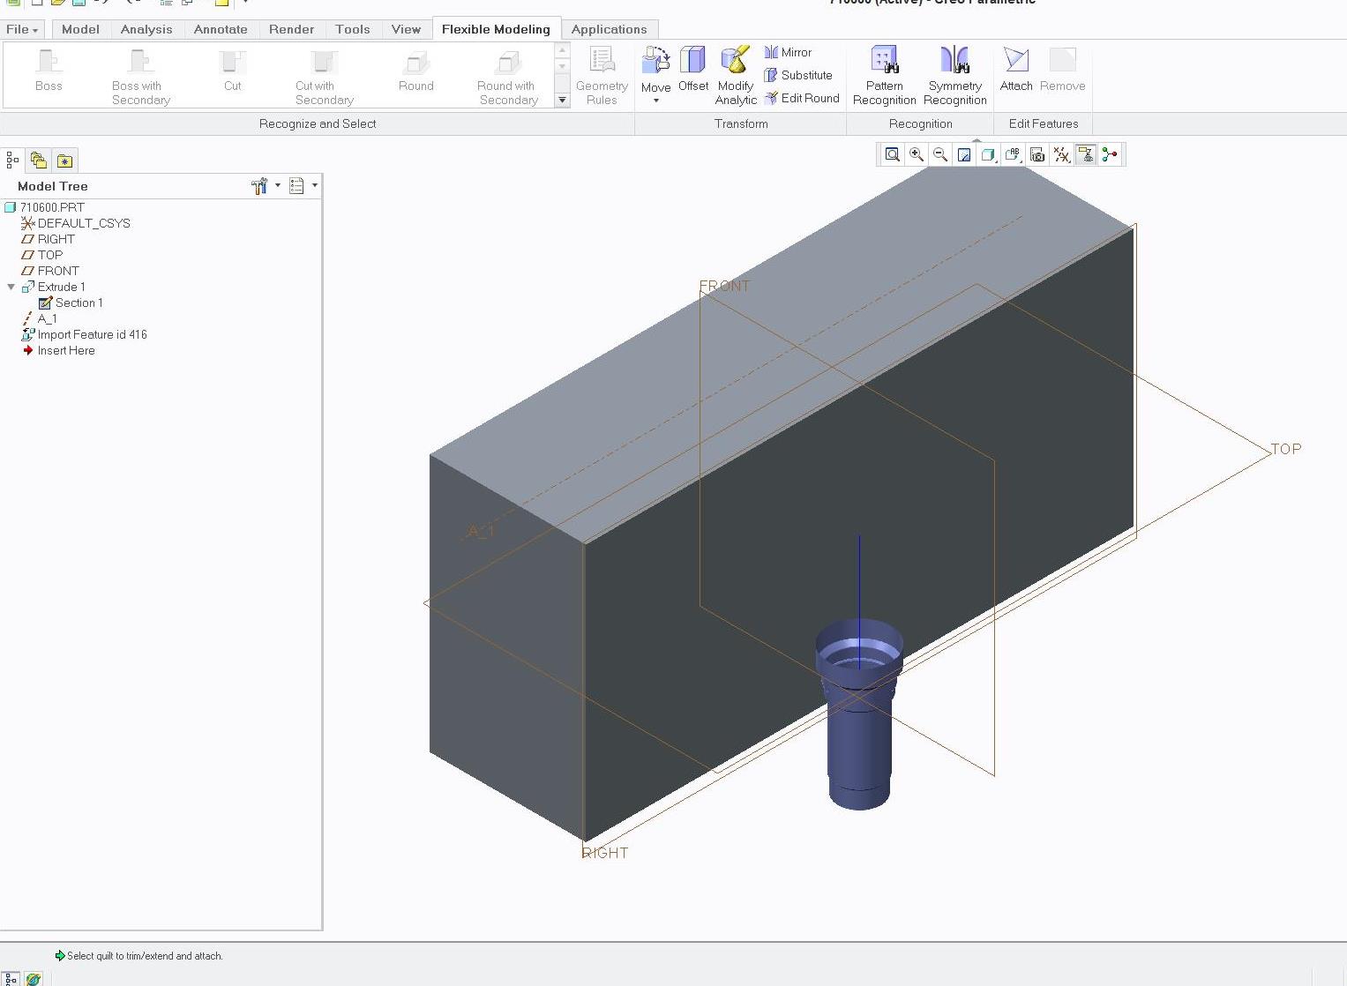The height and width of the screenshot is (986, 1347).
Task: Toggle the annotation display icon
Action: pos(1086,154)
